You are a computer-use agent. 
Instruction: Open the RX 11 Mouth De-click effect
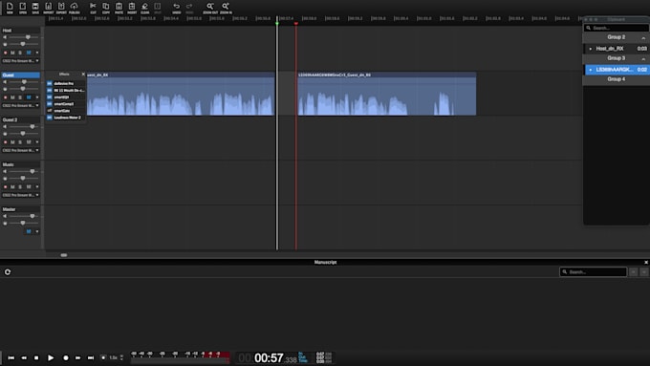pos(69,91)
